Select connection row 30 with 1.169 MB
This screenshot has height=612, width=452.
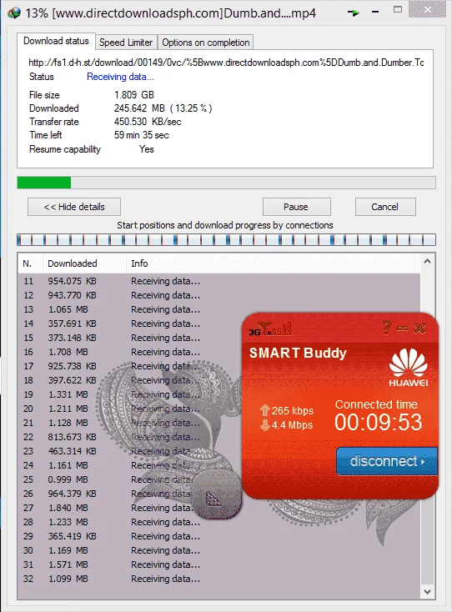(x=219, y=550)
